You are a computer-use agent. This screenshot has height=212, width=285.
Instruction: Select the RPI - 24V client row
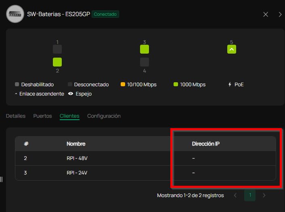(145, 173)
